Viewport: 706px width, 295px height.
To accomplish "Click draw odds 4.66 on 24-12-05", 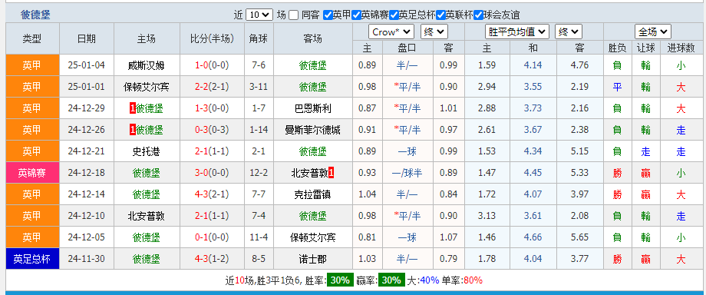I will click(x=533, y=237).
